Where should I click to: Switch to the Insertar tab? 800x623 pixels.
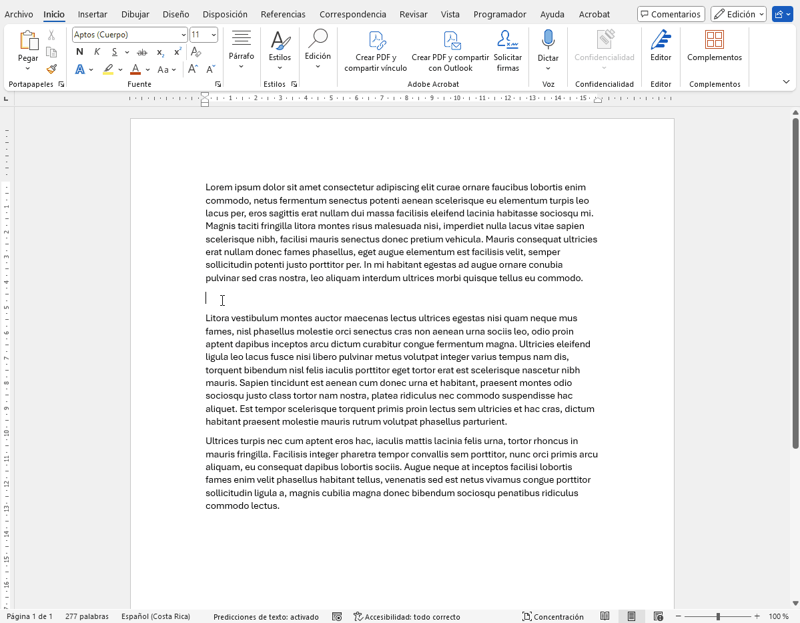(x=92, y=14)
